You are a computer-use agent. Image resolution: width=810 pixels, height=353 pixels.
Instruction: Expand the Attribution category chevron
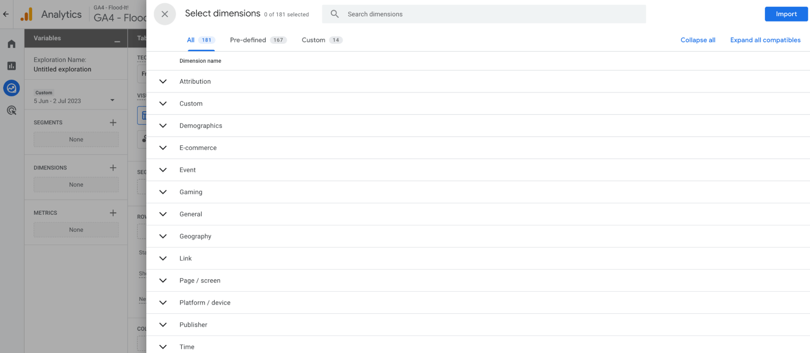163,81
